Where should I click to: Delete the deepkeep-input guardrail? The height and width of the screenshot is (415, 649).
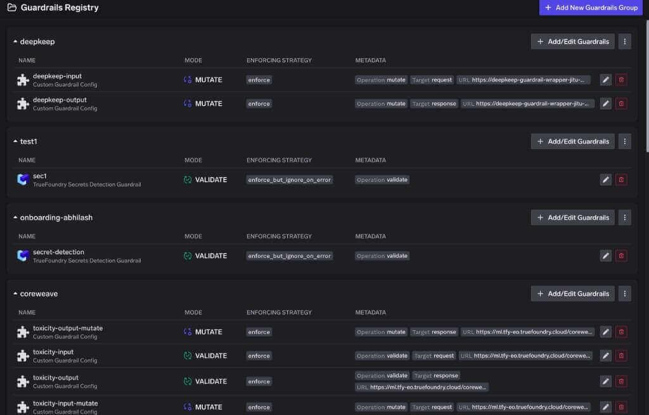[x=621, y=80]
